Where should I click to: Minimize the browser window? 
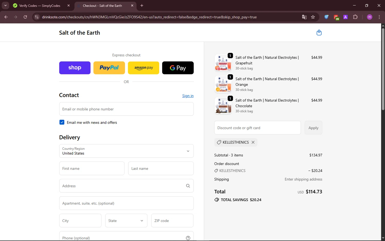354,5
